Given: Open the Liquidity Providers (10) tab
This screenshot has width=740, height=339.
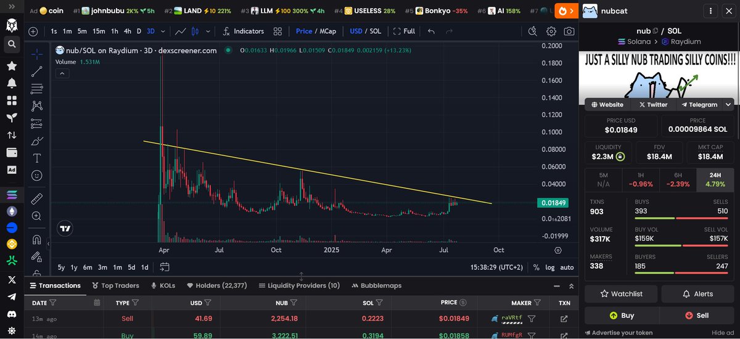Looking at the screenshot, I should [299, 285].
